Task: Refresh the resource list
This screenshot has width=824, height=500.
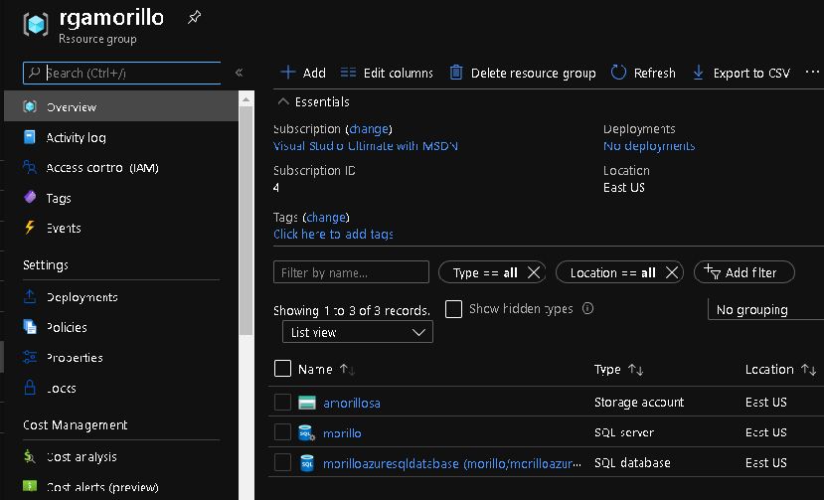Action: [x=643, y=73]
